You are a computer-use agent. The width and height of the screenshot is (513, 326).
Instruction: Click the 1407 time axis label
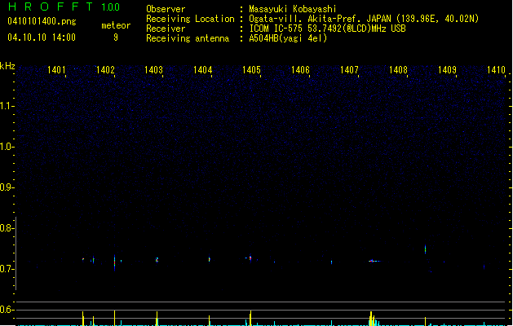tap(349, 70)
